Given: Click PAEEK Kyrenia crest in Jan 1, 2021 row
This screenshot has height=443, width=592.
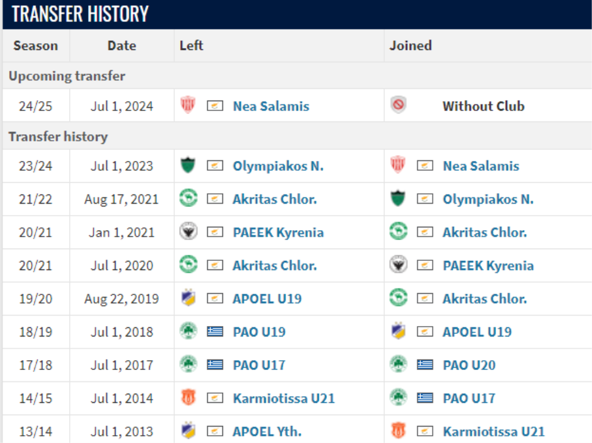Looking at the screenshot, I should [x=188, y=231].
